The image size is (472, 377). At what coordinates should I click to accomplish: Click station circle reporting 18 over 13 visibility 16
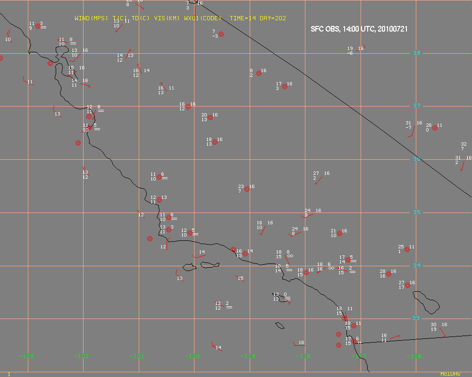(215, 142)
